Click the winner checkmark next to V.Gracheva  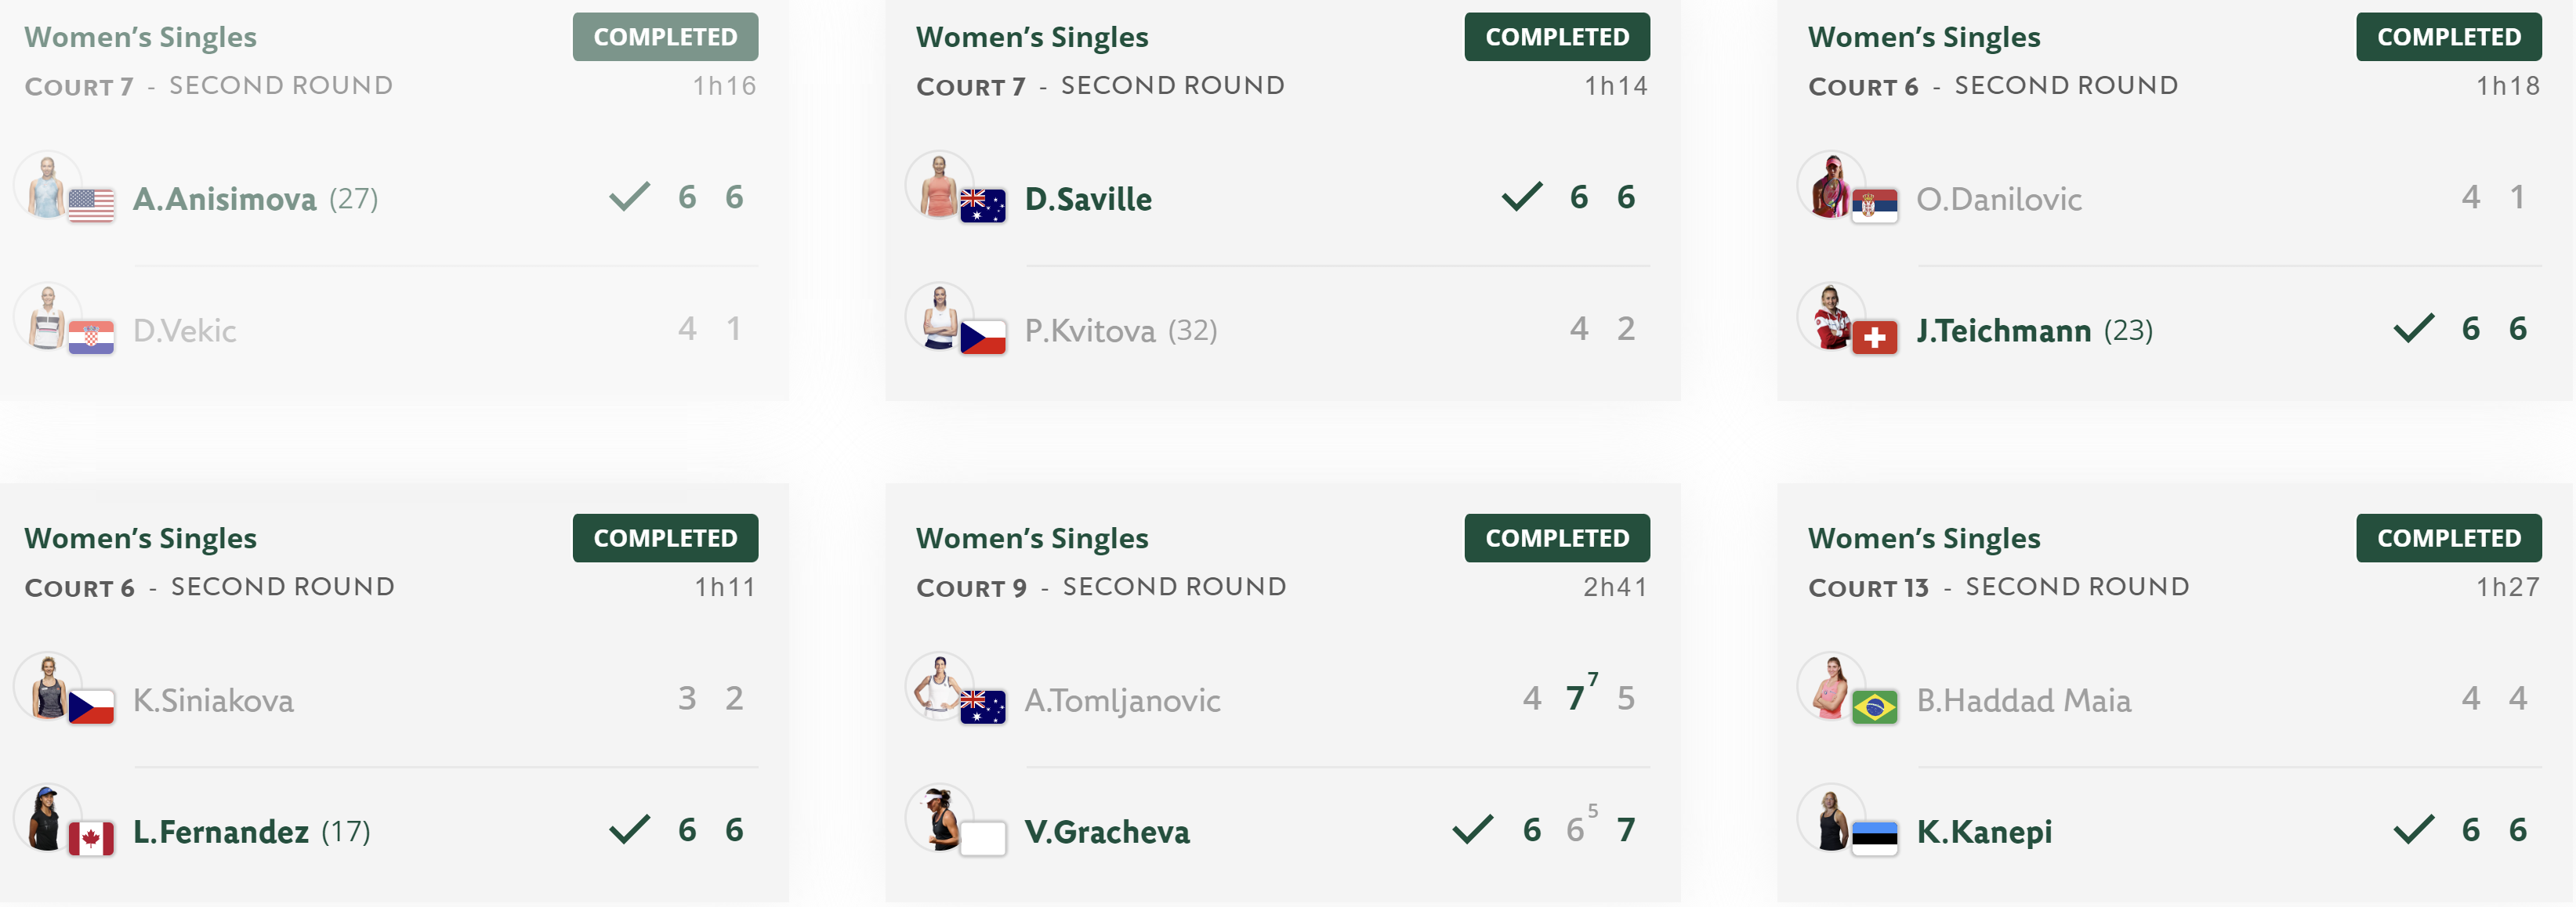click(x=1472, y=829)
